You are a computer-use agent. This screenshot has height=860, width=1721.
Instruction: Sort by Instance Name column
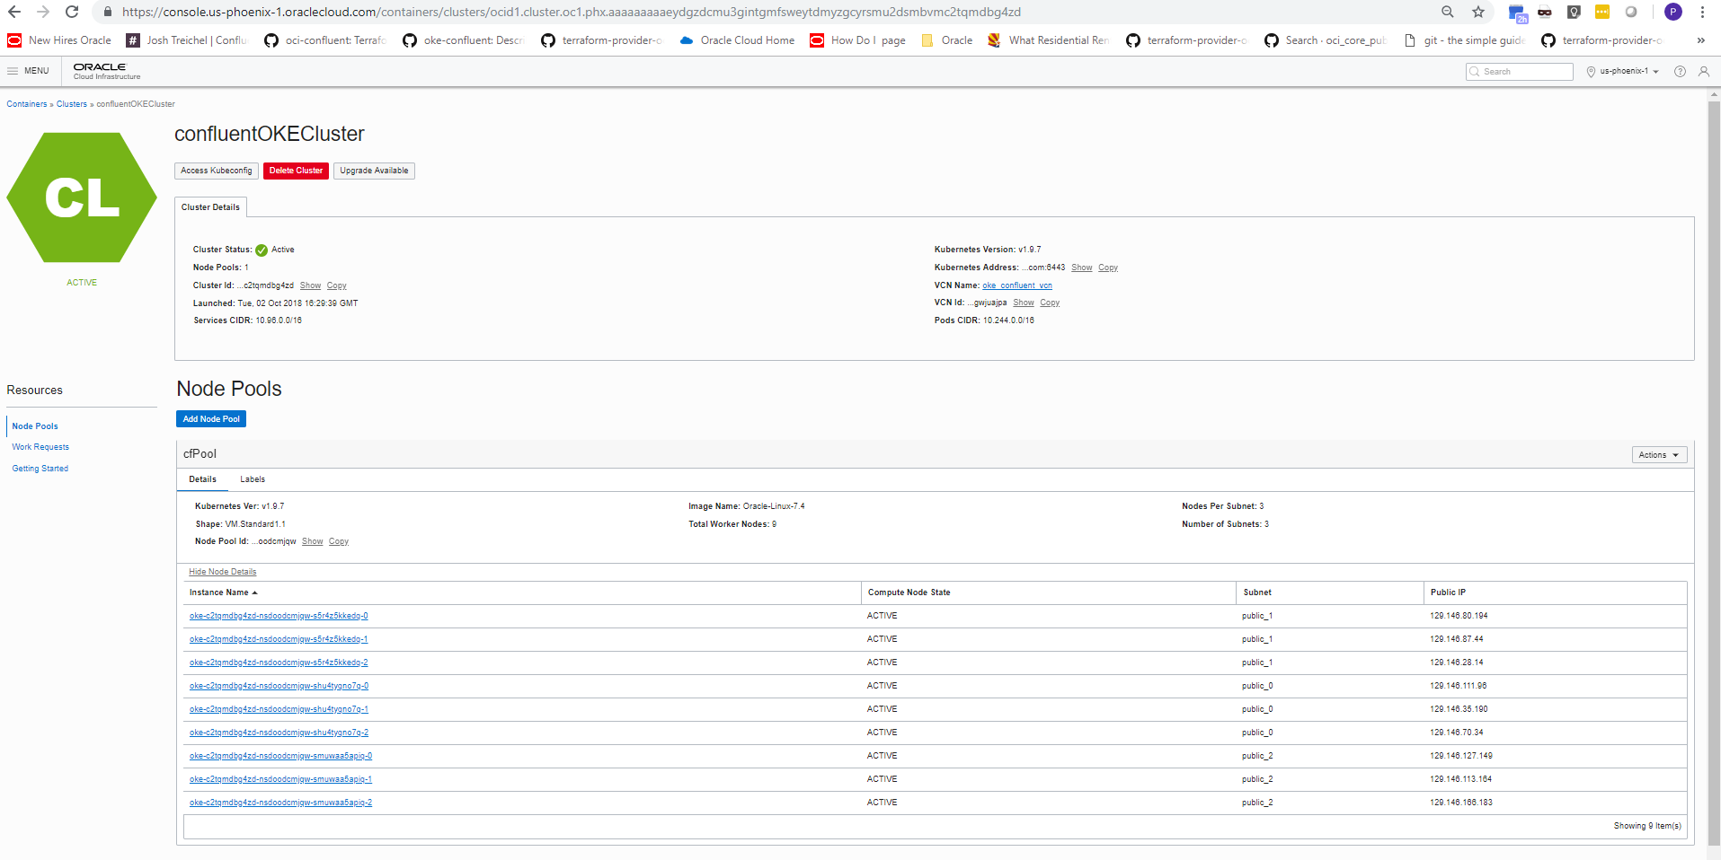point(223,592)
